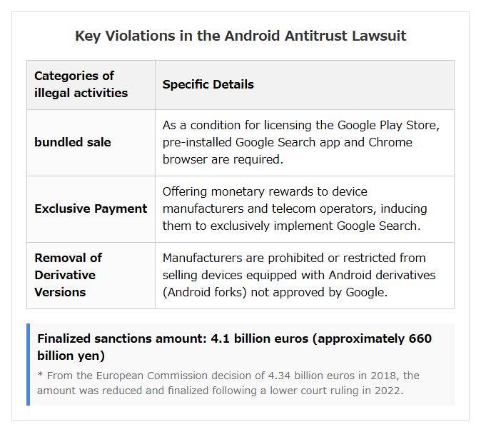The height and width of the screenshot is (432, 481).
Task: Click the monetary rewards description cell
Action: [295, 209]
